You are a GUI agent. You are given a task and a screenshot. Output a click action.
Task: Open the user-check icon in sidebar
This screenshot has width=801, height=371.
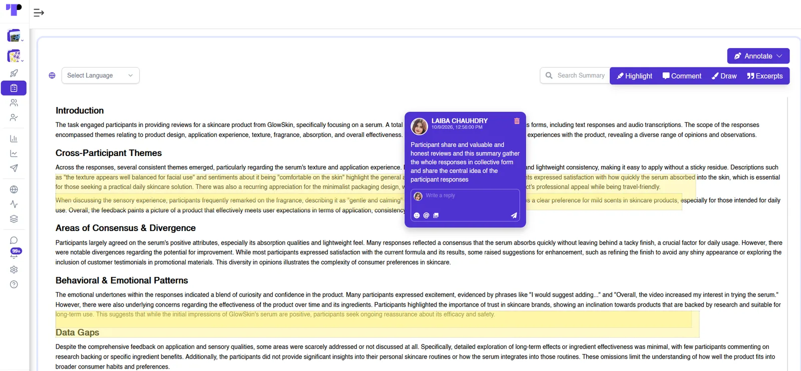14,118
